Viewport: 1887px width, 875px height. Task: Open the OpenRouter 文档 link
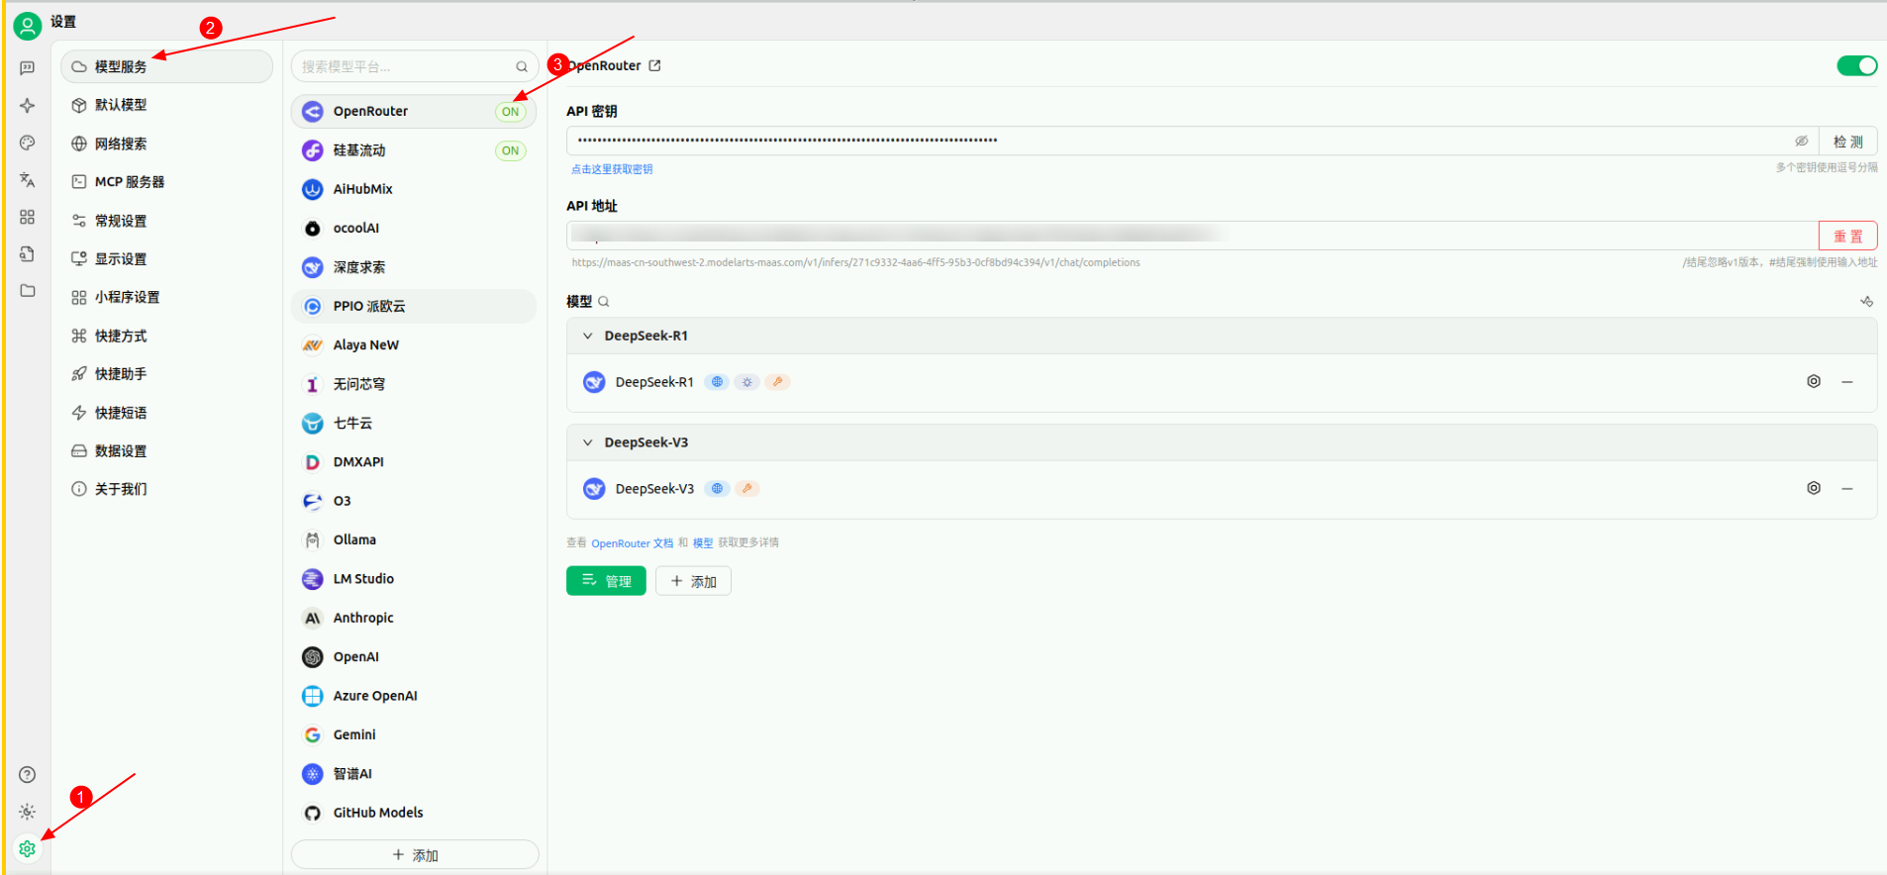click(x=632, y=543)
